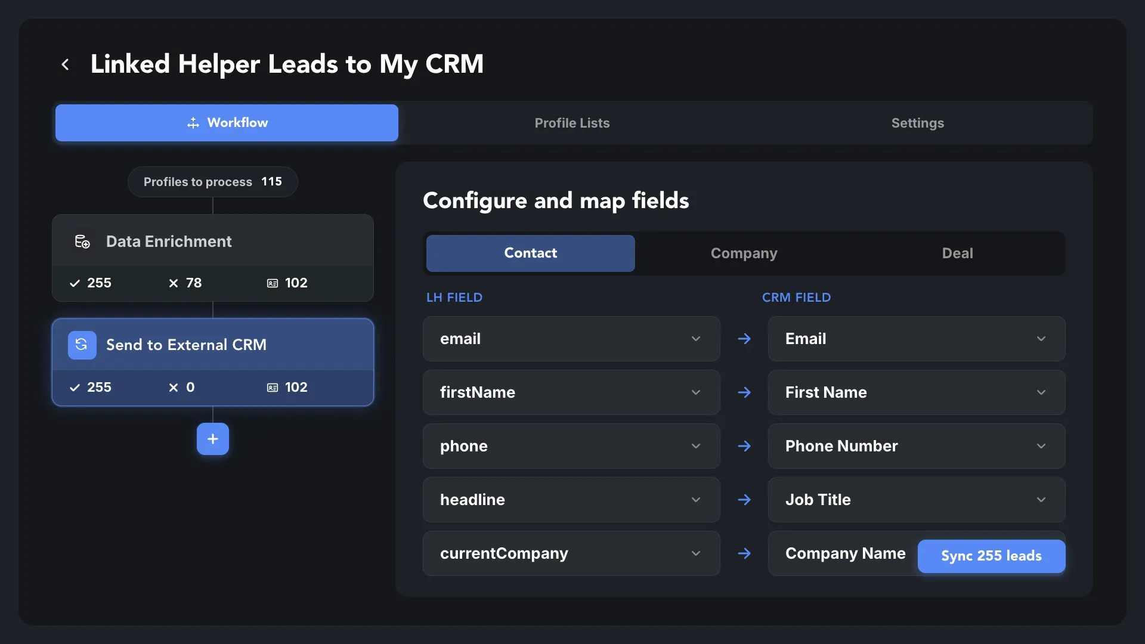
Task: Click the Configure and map fields heading
Action: [x=556, y=201]
